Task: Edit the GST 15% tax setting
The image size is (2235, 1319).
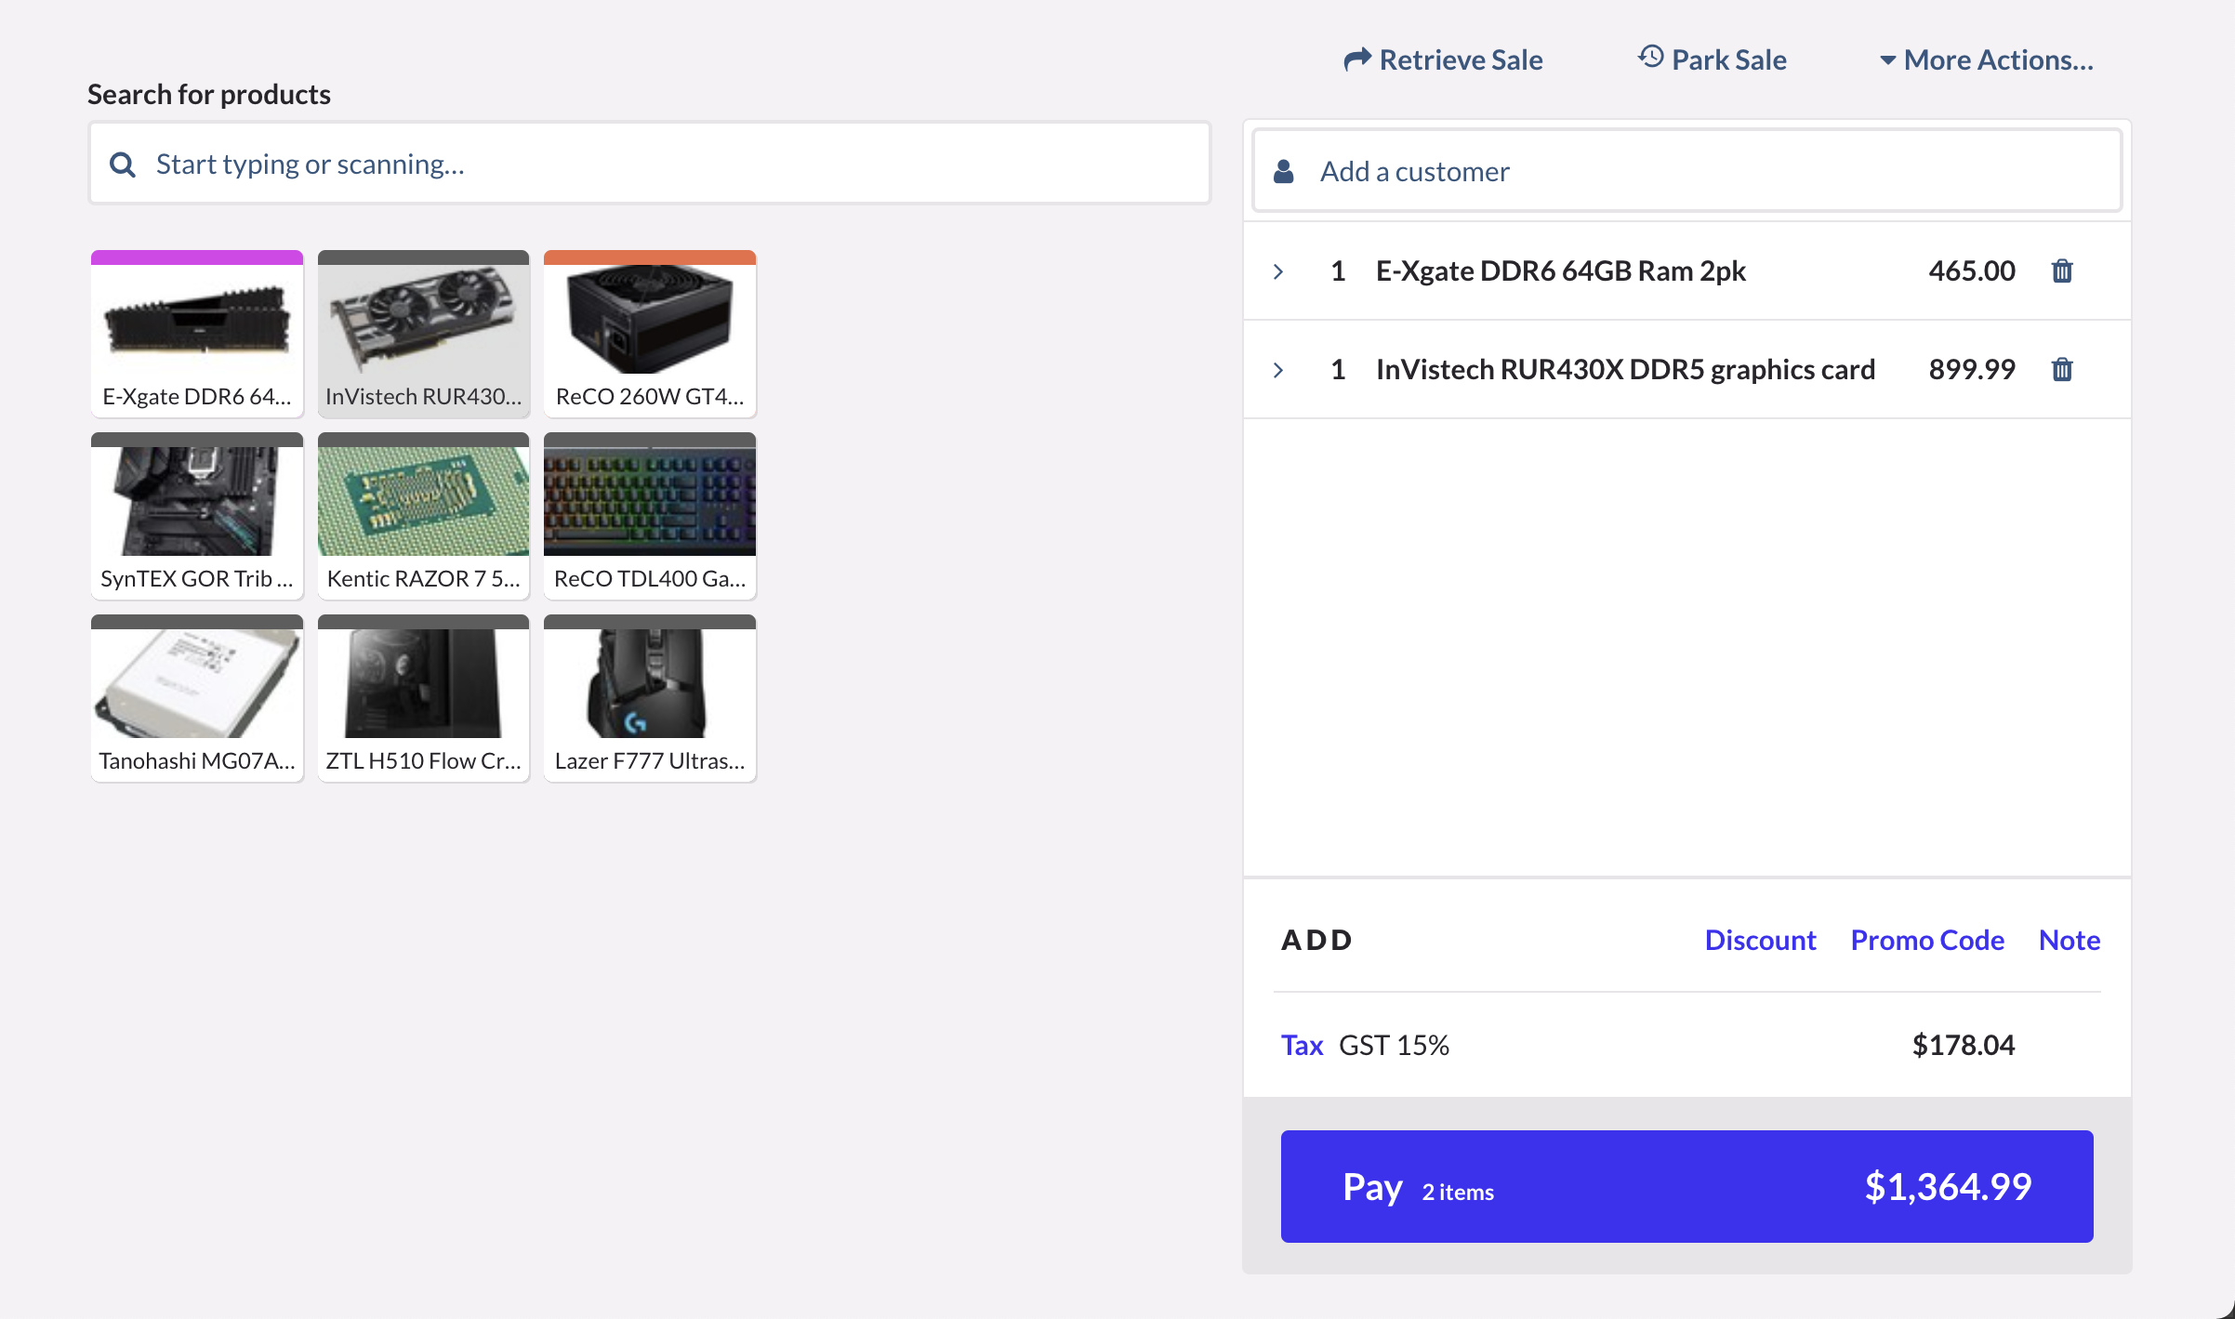Action: [1302, 1045]
